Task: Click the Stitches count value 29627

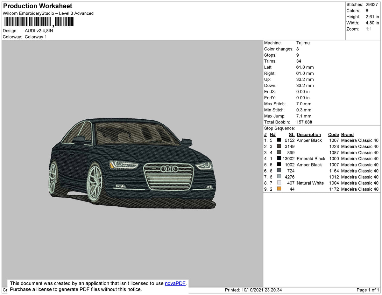Action: (x=372, y=4)
